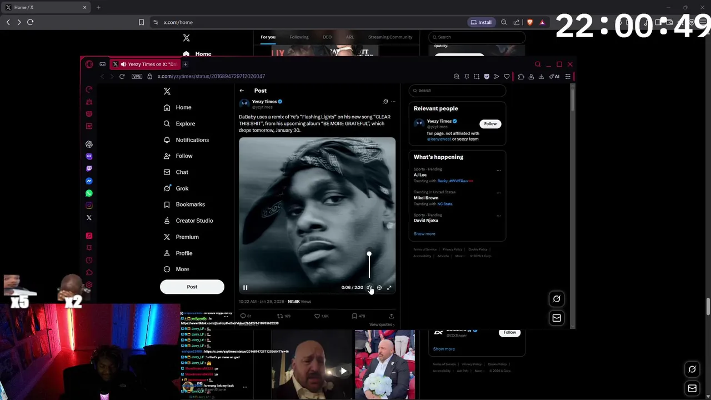This screenshot has height=400, width=711.
Task: Reply to the post via comment icon
Action: pyautogui.click(x=243, y=316)
